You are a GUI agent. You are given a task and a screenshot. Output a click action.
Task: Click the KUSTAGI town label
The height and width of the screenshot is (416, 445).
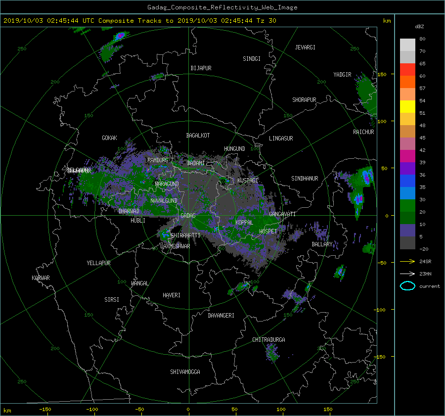coord(248,181)
